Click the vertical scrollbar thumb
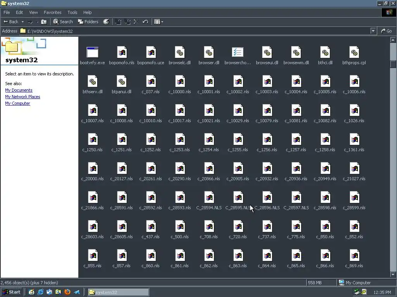The image size is (397, 297). tap(393, 64)
